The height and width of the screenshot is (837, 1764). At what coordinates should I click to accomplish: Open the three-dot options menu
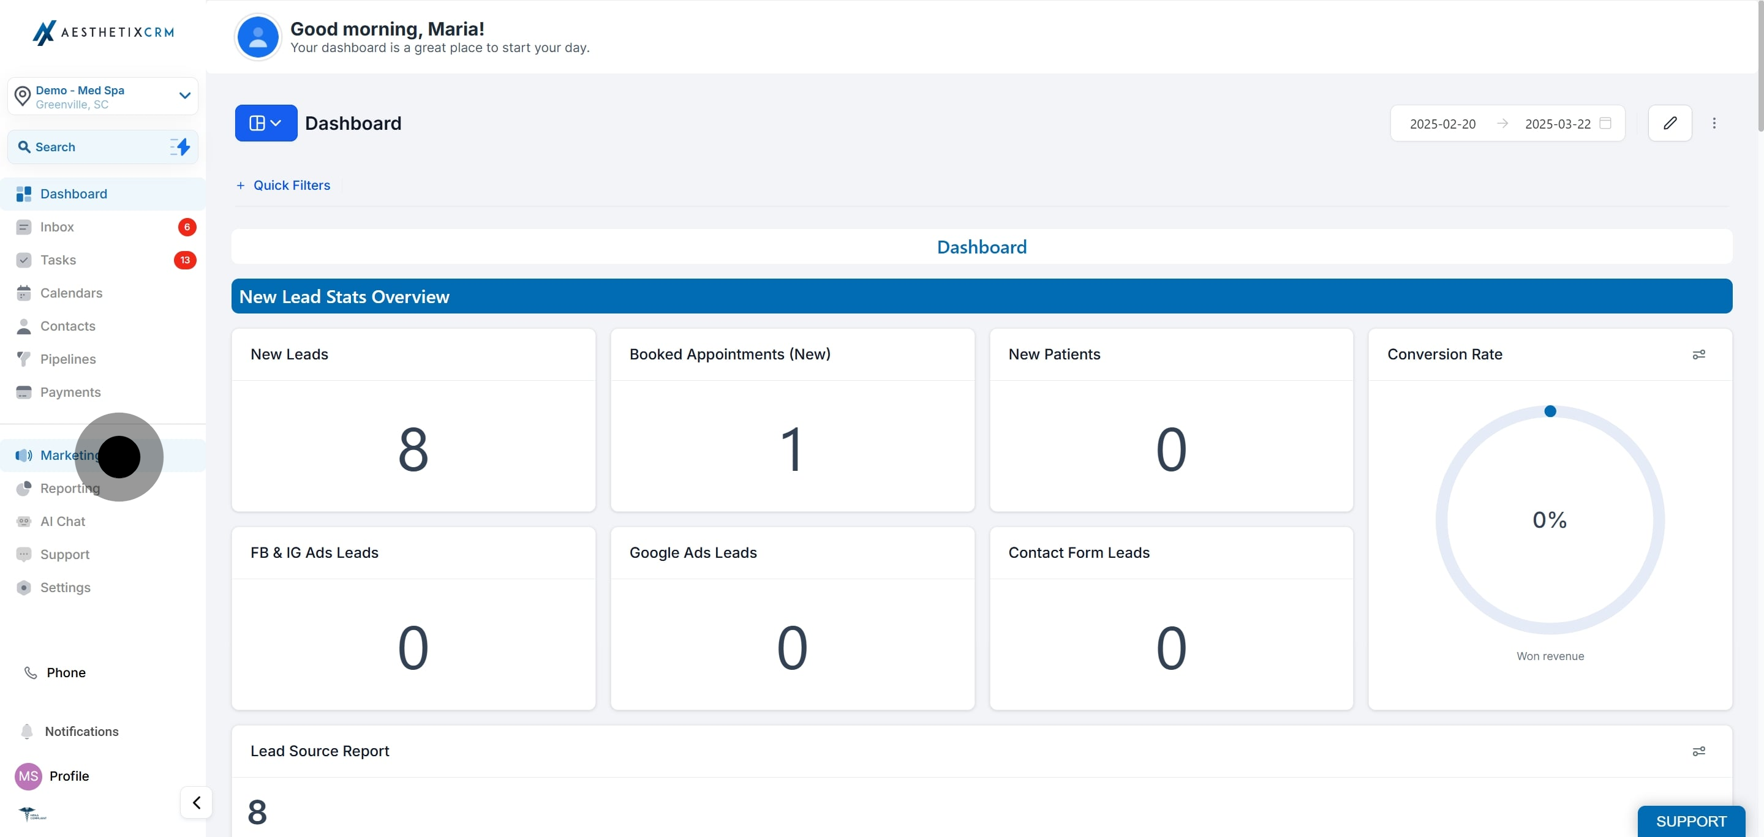click(1714, 123)
